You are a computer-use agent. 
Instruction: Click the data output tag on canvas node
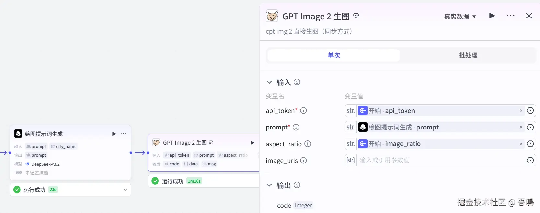point(191,164)
